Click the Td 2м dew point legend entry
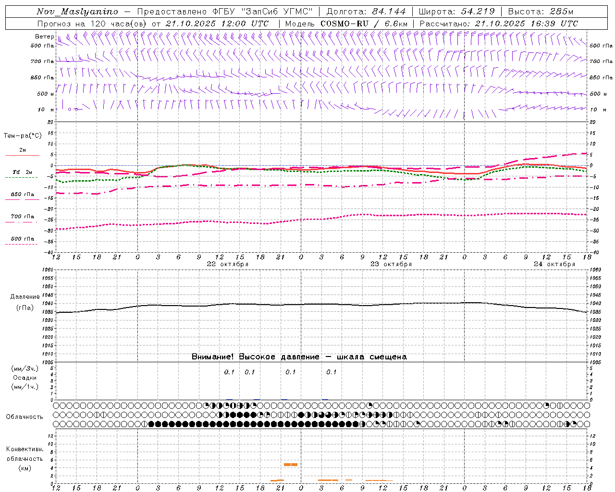The image size is (615, 492). [22, 172]
